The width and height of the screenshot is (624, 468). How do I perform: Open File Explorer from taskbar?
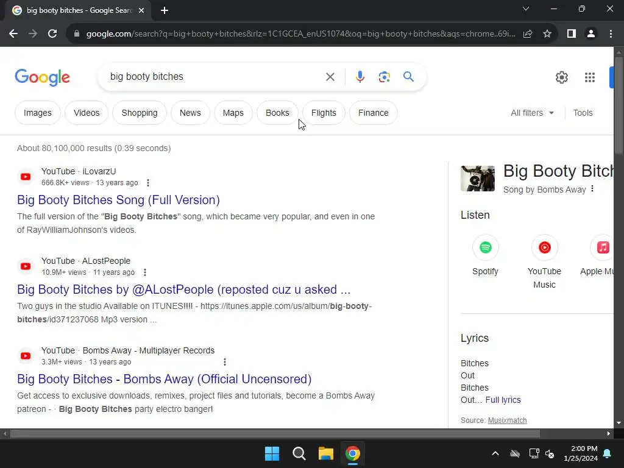click(x=325, y=453)
